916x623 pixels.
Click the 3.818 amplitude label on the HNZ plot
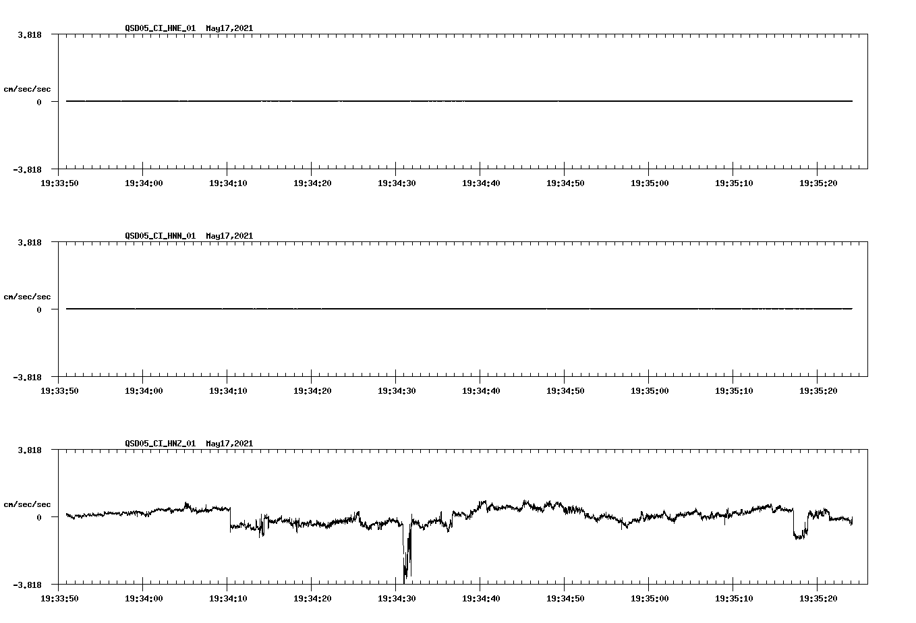point(30,450)
